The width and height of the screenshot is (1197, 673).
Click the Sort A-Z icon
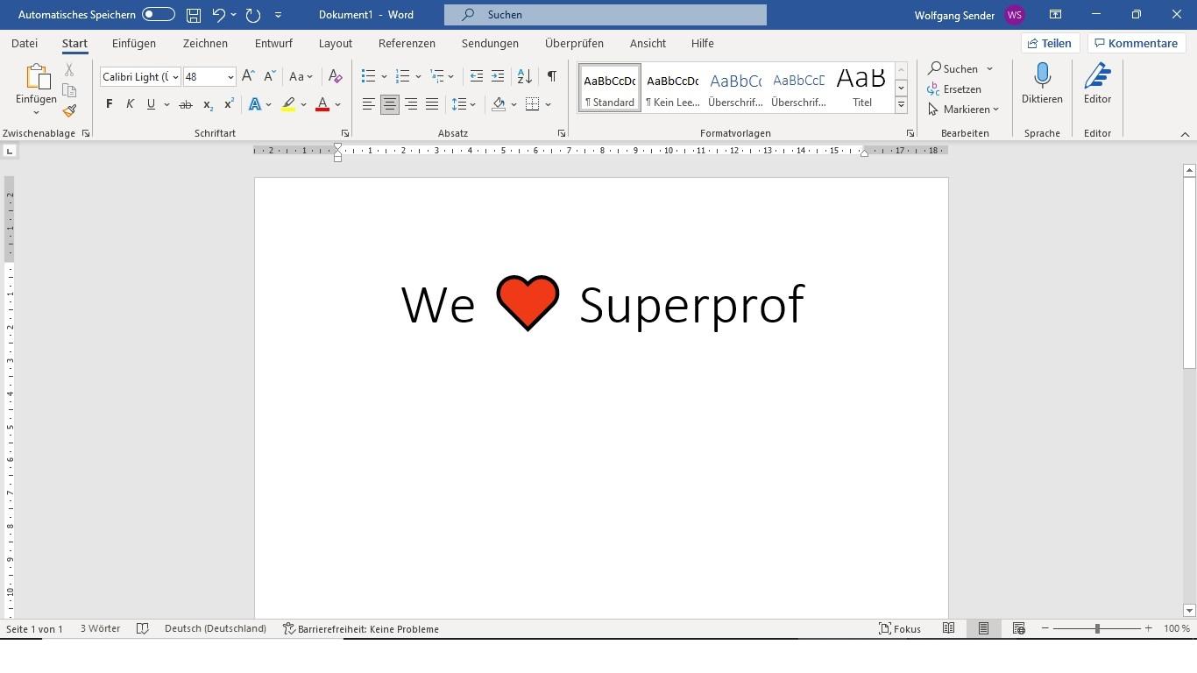[x=524, y=76]
